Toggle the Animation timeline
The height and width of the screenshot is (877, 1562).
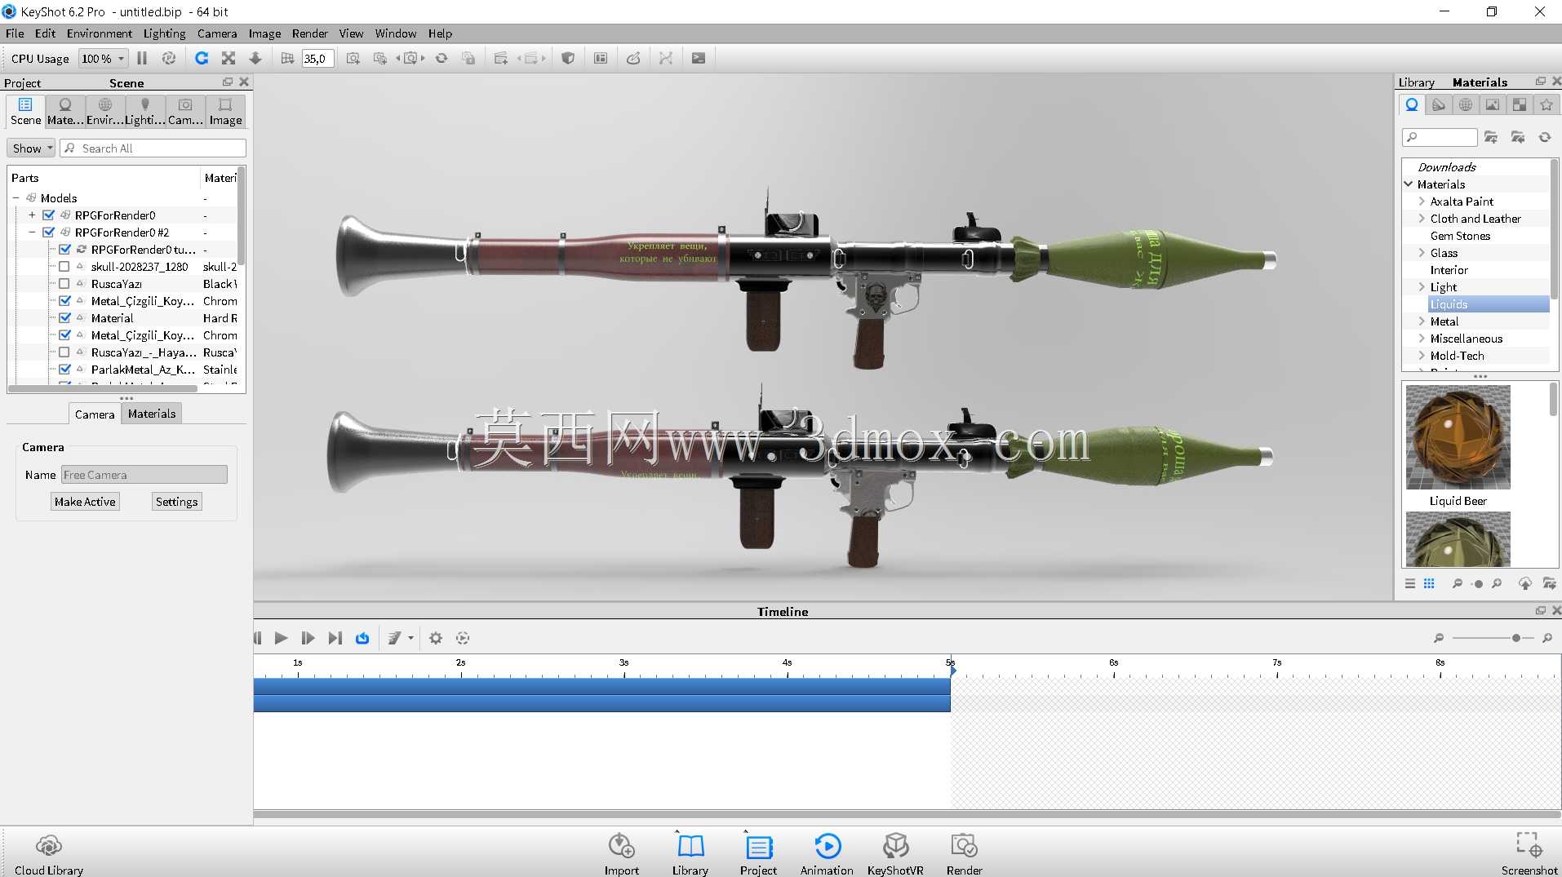click(828, 853)
